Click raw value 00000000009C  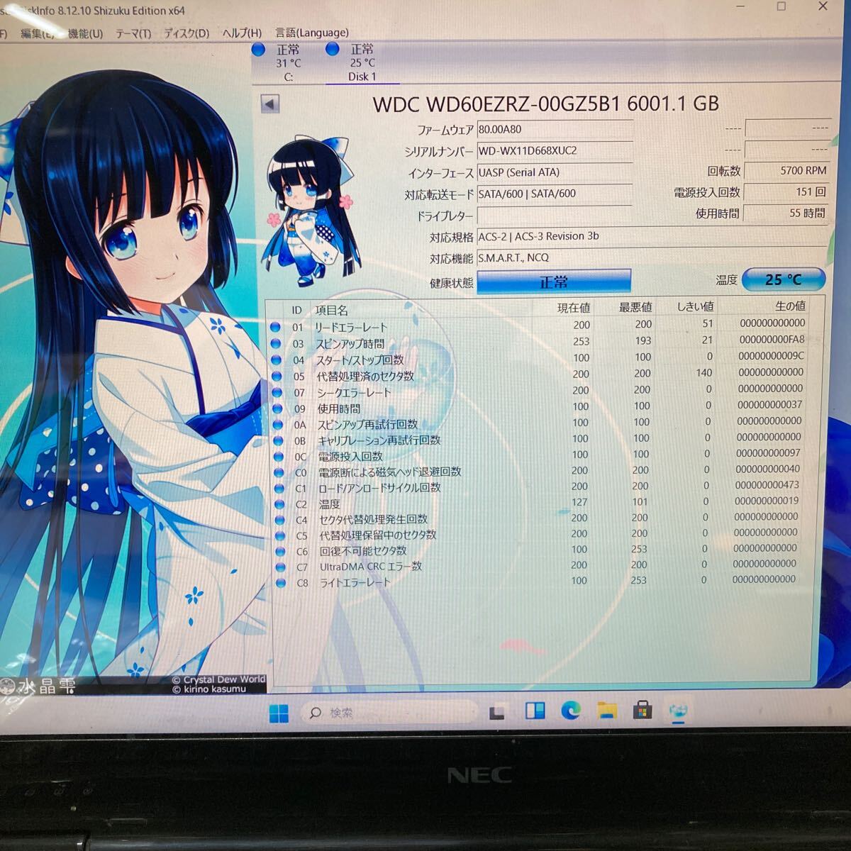point(772,356)
